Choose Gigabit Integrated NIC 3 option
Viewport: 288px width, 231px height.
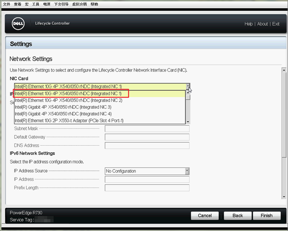tap(100, 107)
